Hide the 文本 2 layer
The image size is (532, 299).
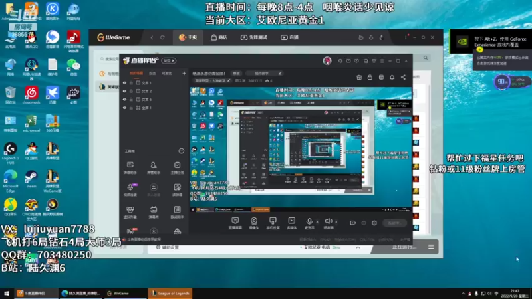tap(124, 91)
